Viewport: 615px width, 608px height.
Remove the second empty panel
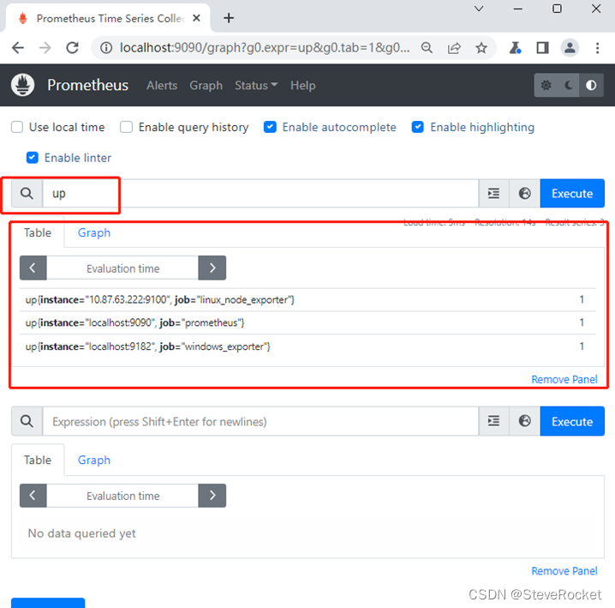pyautogui.click(x=564, y=570)
